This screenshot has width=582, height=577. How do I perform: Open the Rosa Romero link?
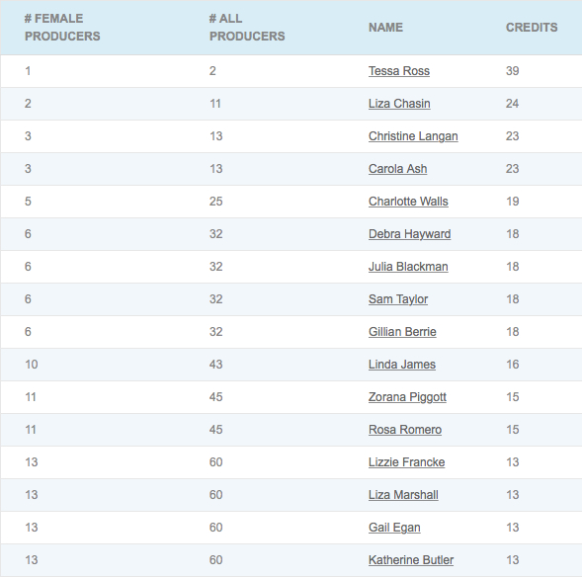(405, 430)
